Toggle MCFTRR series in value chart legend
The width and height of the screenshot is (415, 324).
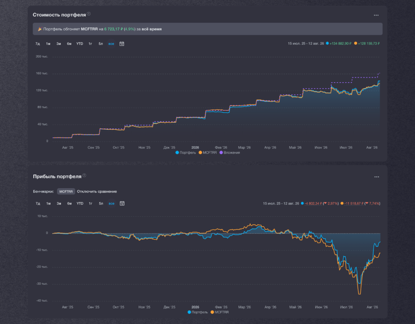point(208,153)
